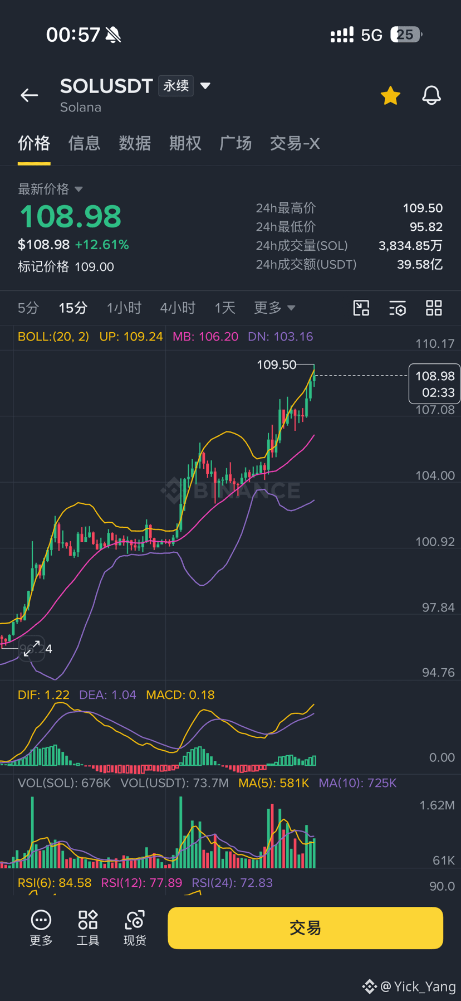
Task: Switch to the 期权 tab
Action: tap(185, 143)
